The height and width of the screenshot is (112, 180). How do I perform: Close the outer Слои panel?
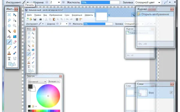(172, 84)
